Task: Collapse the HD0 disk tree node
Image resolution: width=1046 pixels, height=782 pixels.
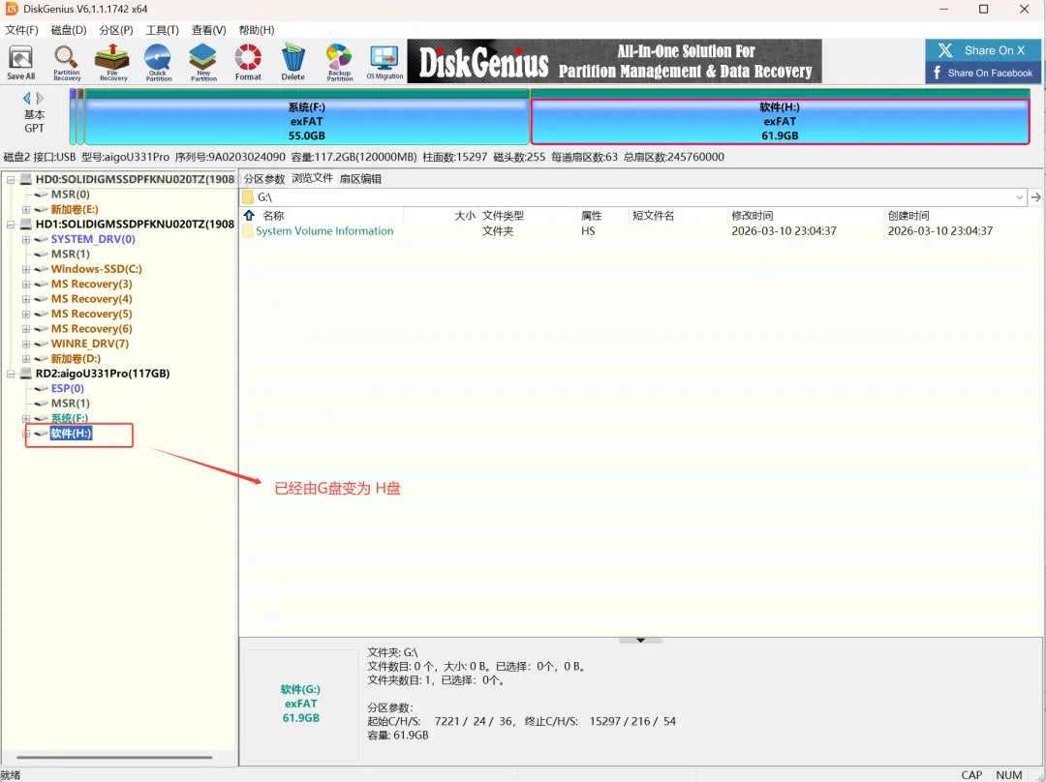Action: click(11, 179)
